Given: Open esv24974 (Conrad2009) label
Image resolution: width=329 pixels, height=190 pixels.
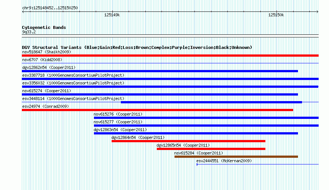Looking at the screenshot, I should click(x=45, y=106).
